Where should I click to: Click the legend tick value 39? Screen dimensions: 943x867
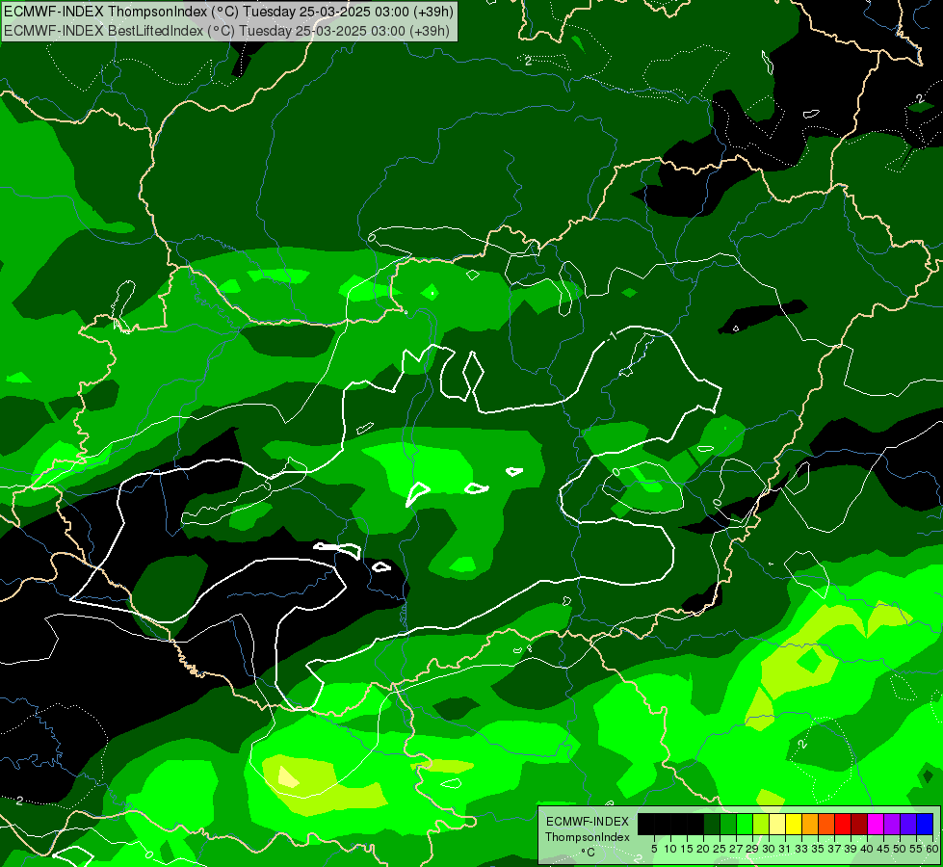(851, 849)
